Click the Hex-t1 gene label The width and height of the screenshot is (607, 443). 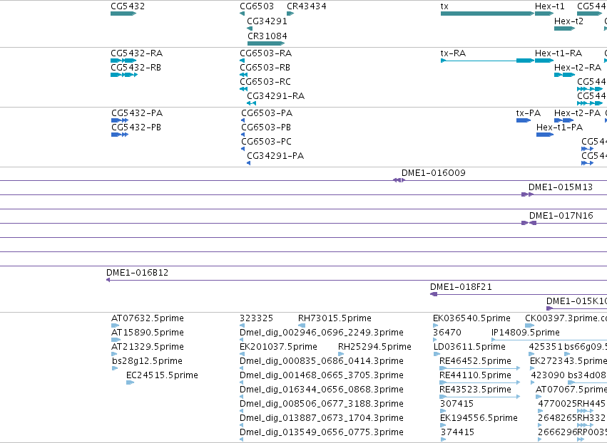coord(550,6)
